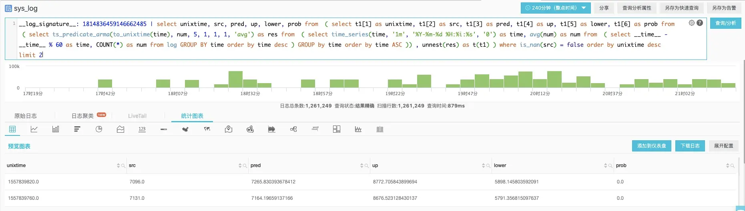745x211 pixels.
Task: Click the pred value 7265.830393678412
Action: point(273,182)
